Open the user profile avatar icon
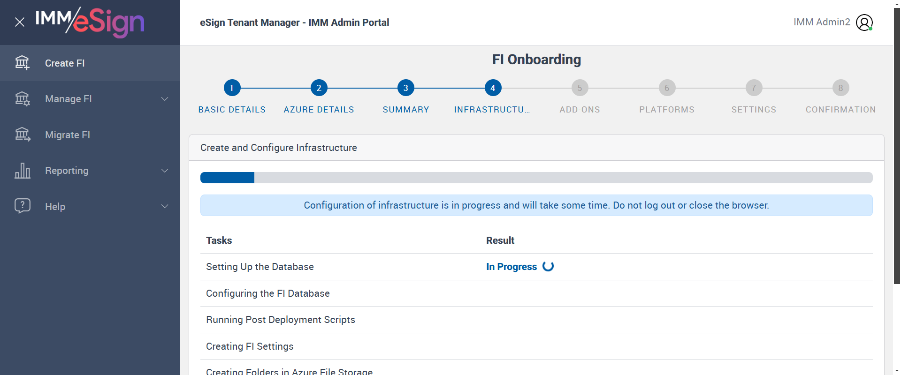The height and width of the screenshot is (375, 901). pyautogui.click(x=864, y=22)
